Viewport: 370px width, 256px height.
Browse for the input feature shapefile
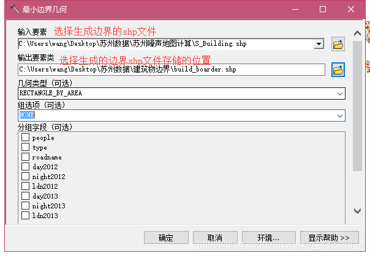pos(338,44)
